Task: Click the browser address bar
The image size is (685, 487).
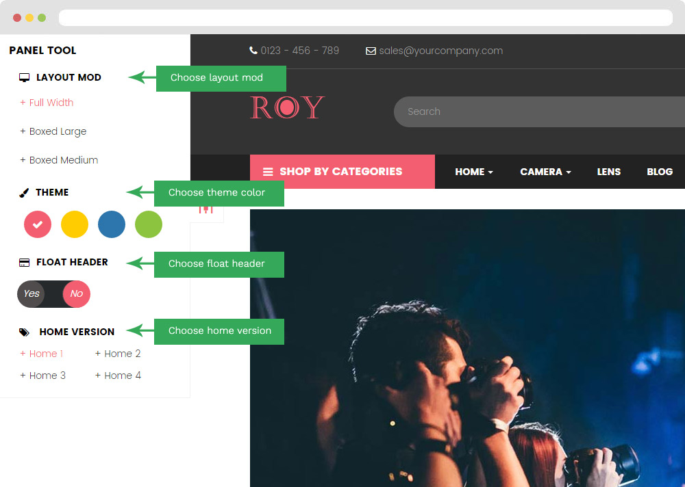Action: 366,18
